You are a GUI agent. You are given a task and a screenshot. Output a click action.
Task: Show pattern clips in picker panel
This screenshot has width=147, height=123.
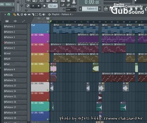7,21
